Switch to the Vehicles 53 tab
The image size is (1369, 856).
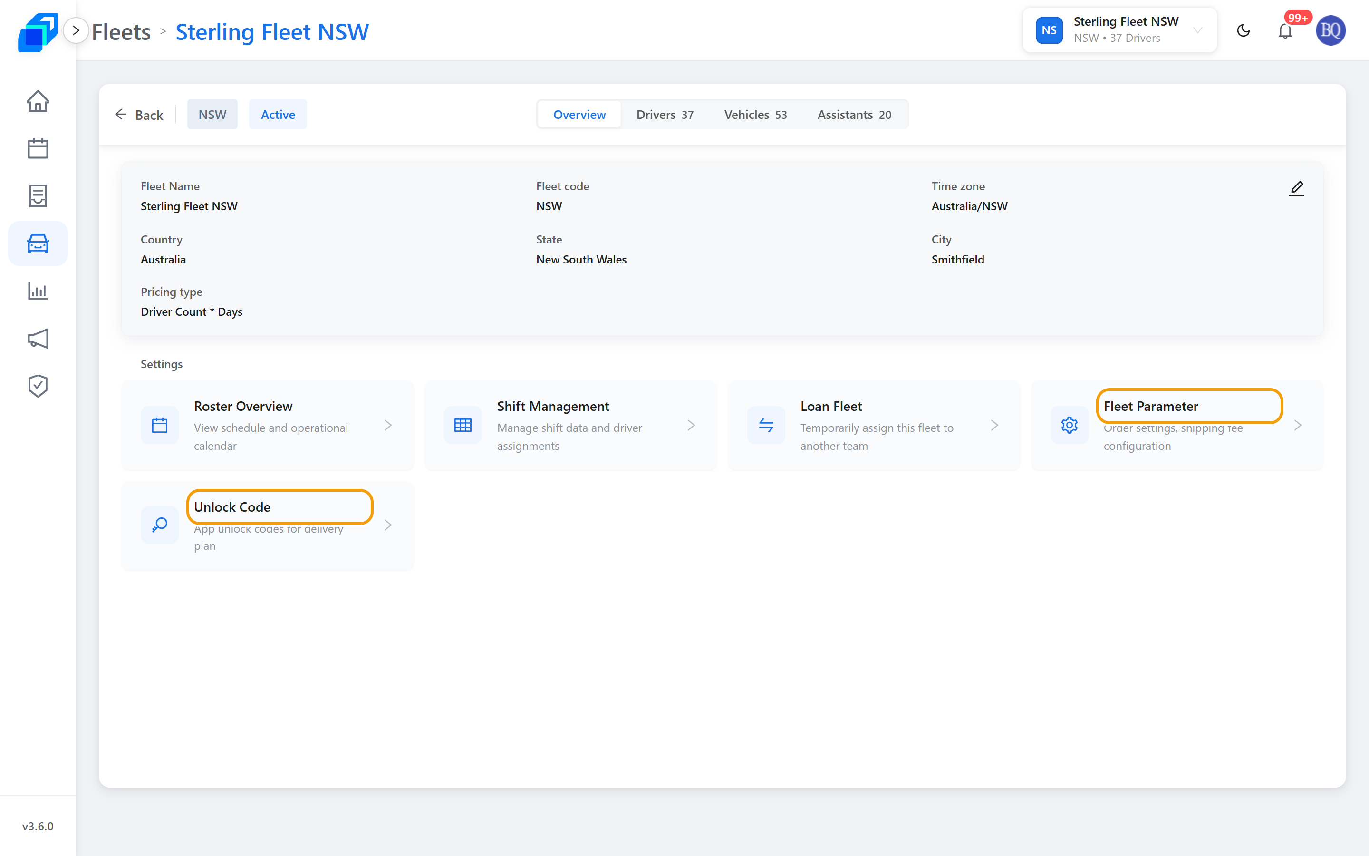(x=755, y=114)
